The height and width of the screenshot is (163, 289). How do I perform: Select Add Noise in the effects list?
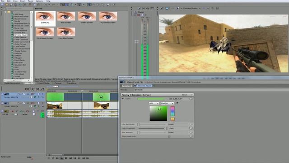click(x=19, y=14)
